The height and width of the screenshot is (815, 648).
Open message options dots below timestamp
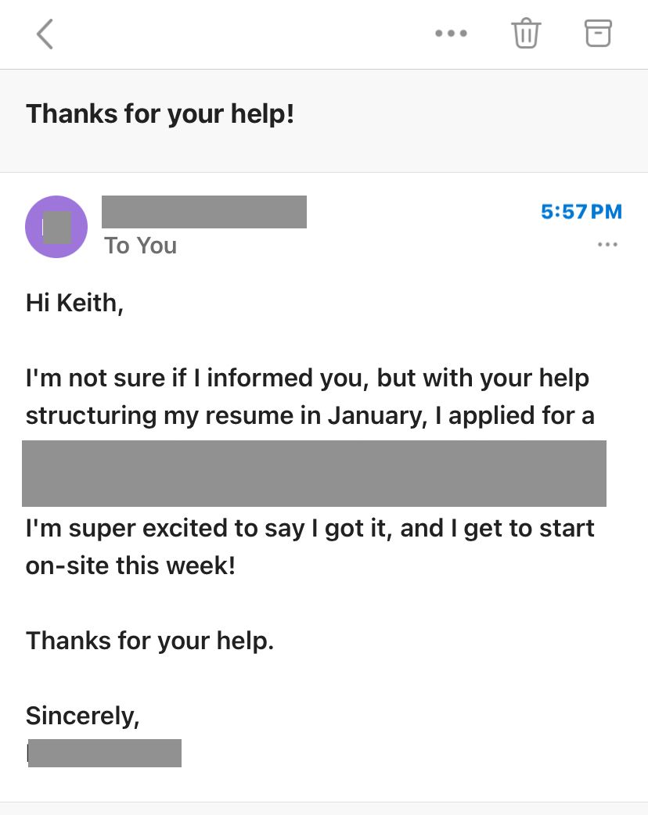(607, 245)
